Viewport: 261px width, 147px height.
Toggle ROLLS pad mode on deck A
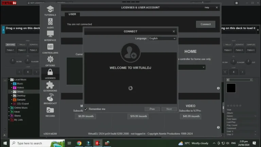(x=22, y=45)
